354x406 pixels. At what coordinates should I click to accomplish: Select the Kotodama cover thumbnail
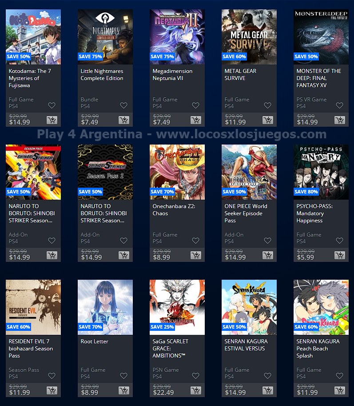[x=33, y=37]
